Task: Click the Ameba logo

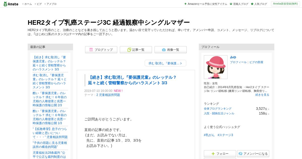Action: click(x=11, y=4)
